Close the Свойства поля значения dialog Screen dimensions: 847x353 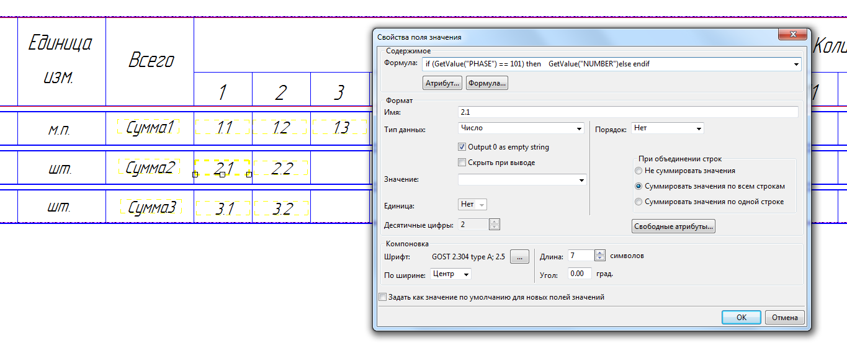pyautogui.click(x=792, y=35)
